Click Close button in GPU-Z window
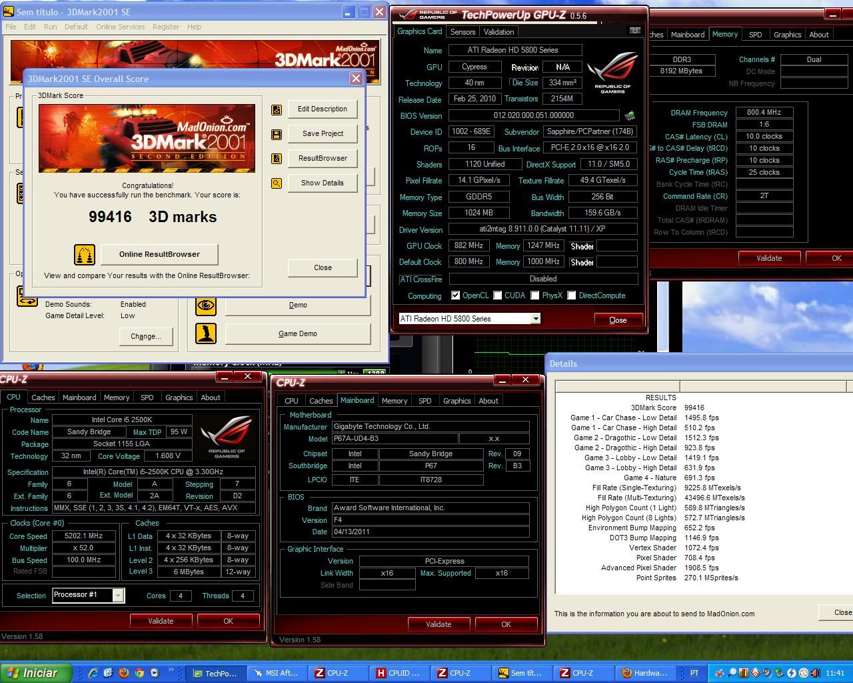853x683 pixels. coord(618,320)
